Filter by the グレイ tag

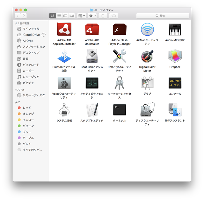click(x=31, y=144)
